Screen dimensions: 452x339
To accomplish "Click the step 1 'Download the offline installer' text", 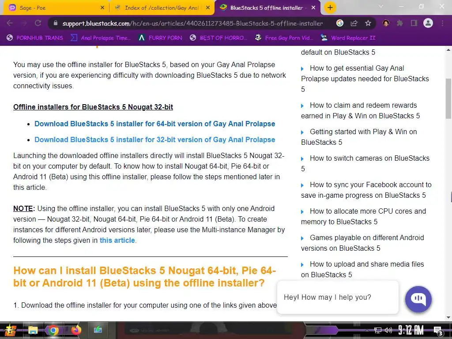I will [145, 305].
